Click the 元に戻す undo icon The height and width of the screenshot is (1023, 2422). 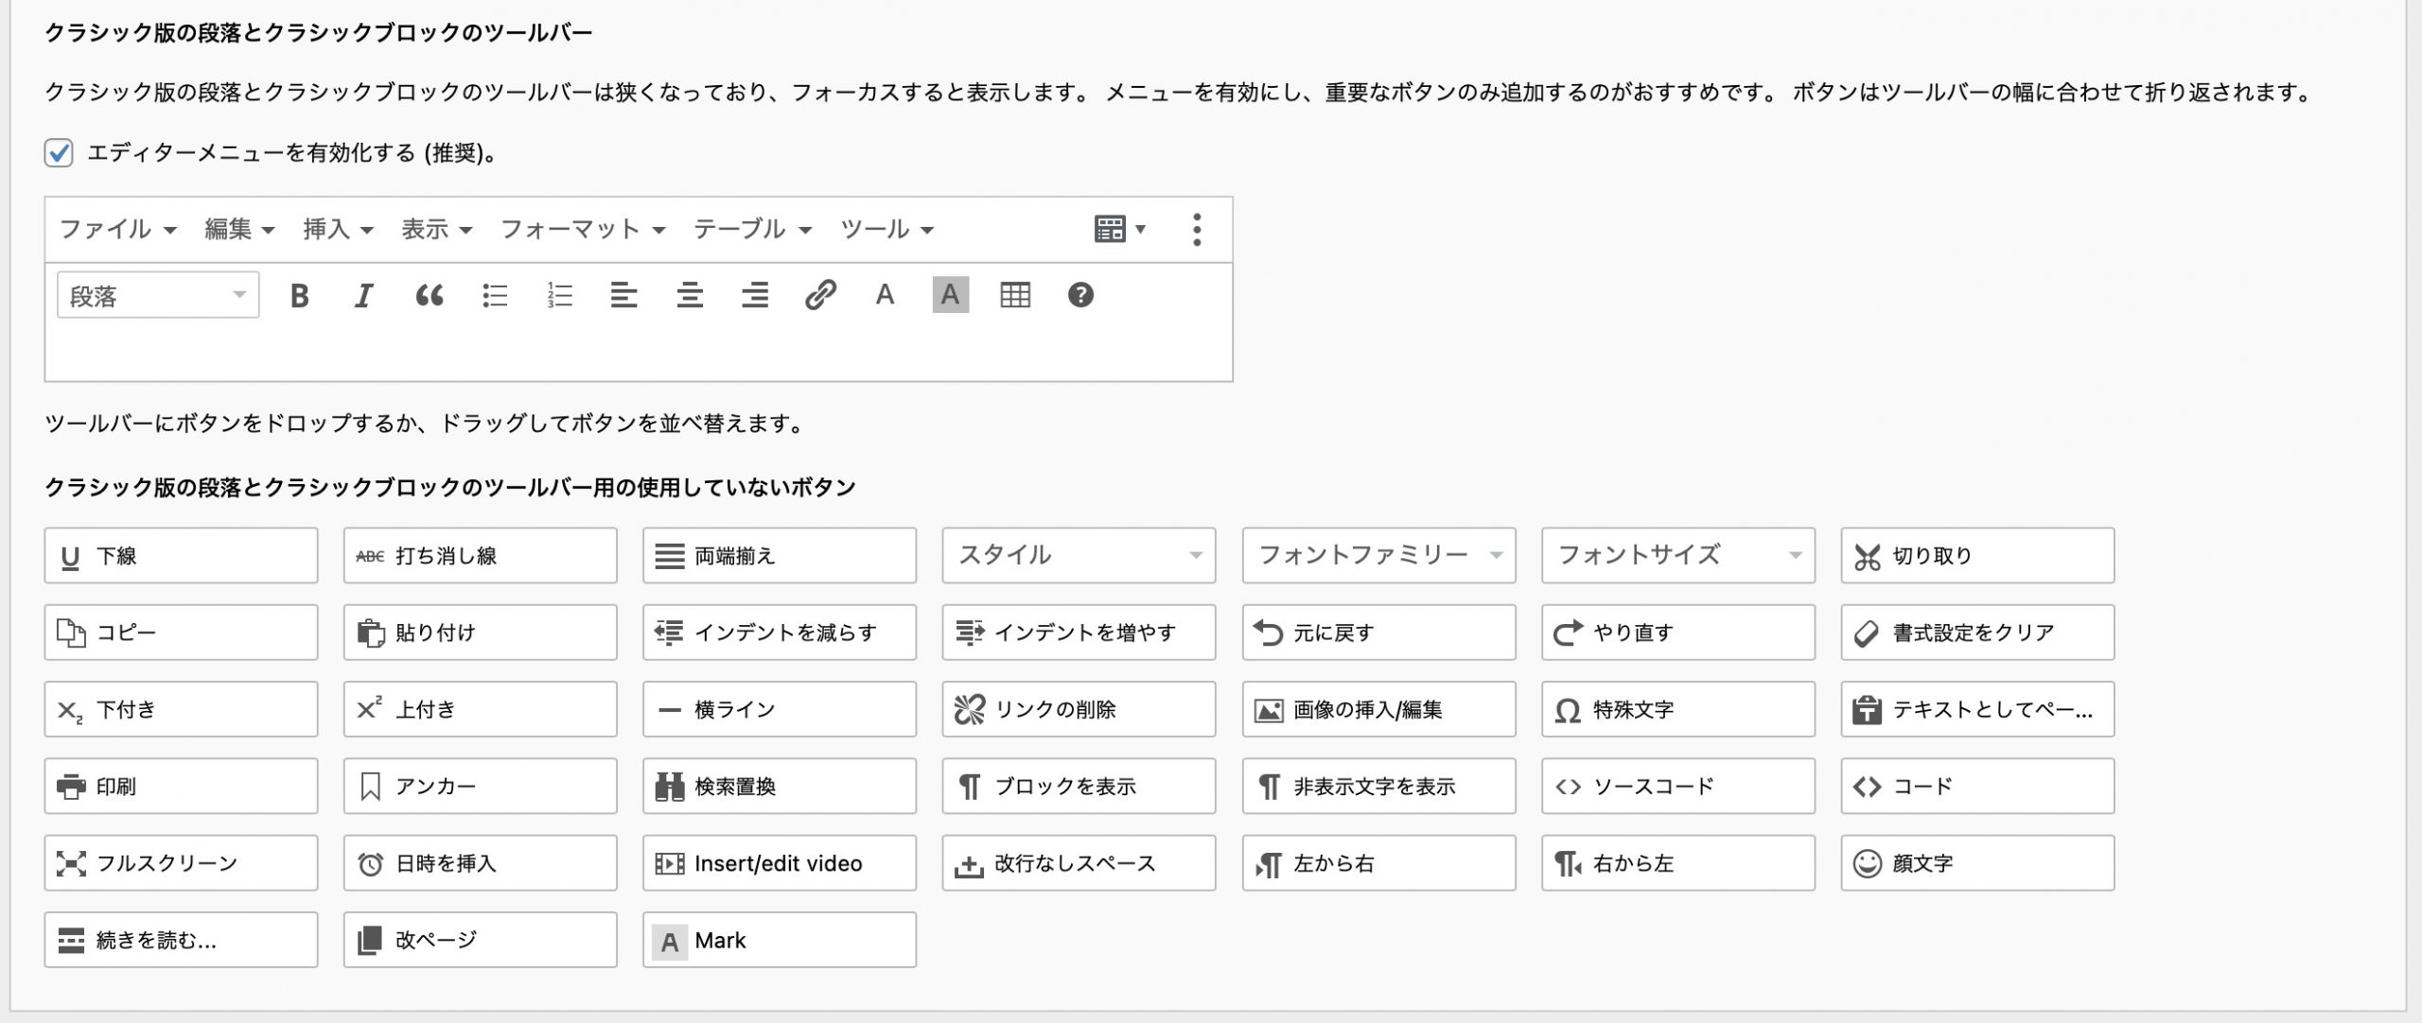coord(1268,633)
